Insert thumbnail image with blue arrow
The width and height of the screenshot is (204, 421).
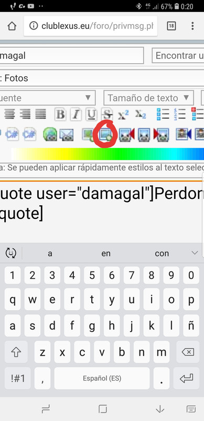click(x=184, y=134)
